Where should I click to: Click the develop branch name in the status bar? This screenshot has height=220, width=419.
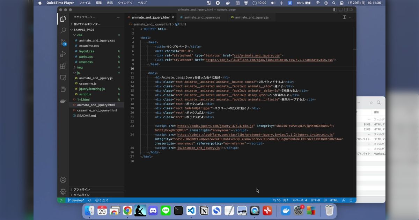pos(76,200)
